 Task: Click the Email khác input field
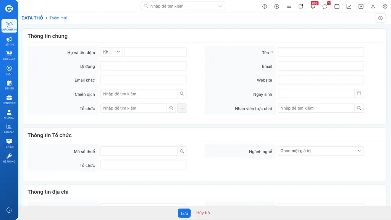coord(144,80)
